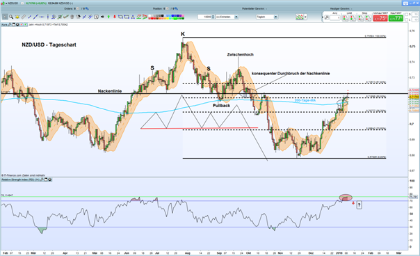Screen dimensions: 420x256
Task: Click the trash can delete-objects icon
Action: click(x=72, y=17)
